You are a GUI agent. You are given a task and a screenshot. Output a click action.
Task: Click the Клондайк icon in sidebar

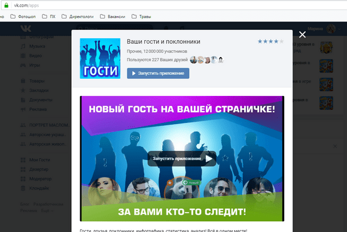(23, 188)
